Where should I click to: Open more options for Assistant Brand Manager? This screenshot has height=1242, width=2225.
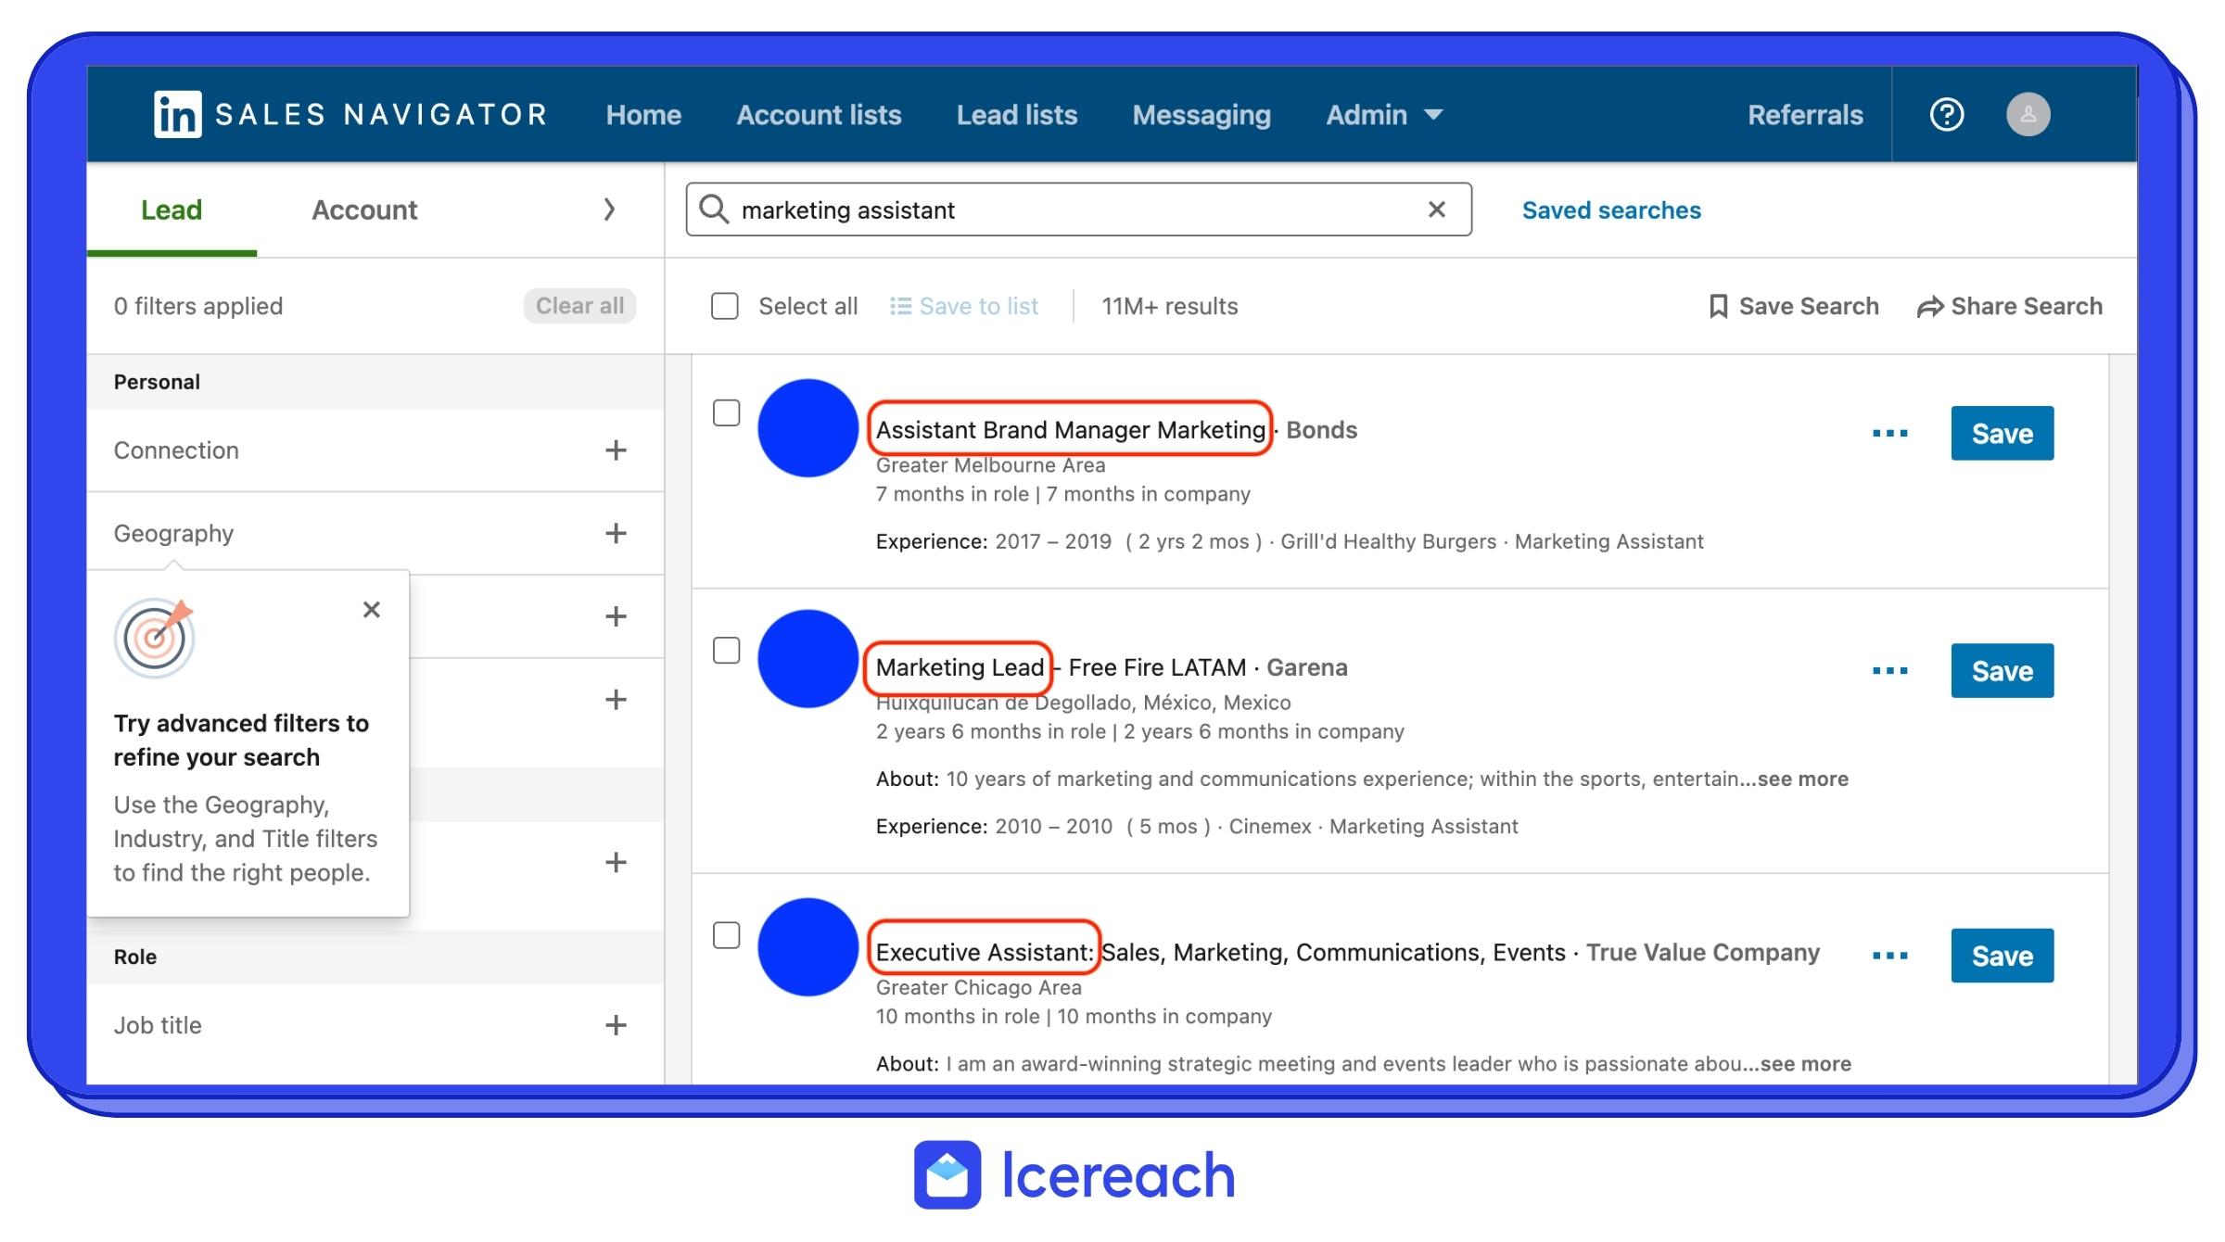(x=1889, y=434)
